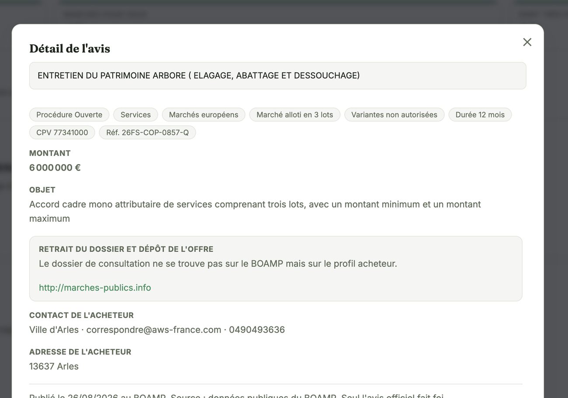Click the CONTACT DE L'ACHETEUR heading
The height and width of the screenshot is (398, 568).
(x=82, y=315)
